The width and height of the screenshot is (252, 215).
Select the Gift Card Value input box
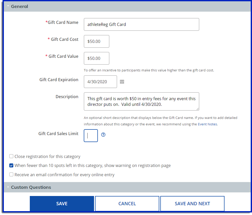pos(96,58)
